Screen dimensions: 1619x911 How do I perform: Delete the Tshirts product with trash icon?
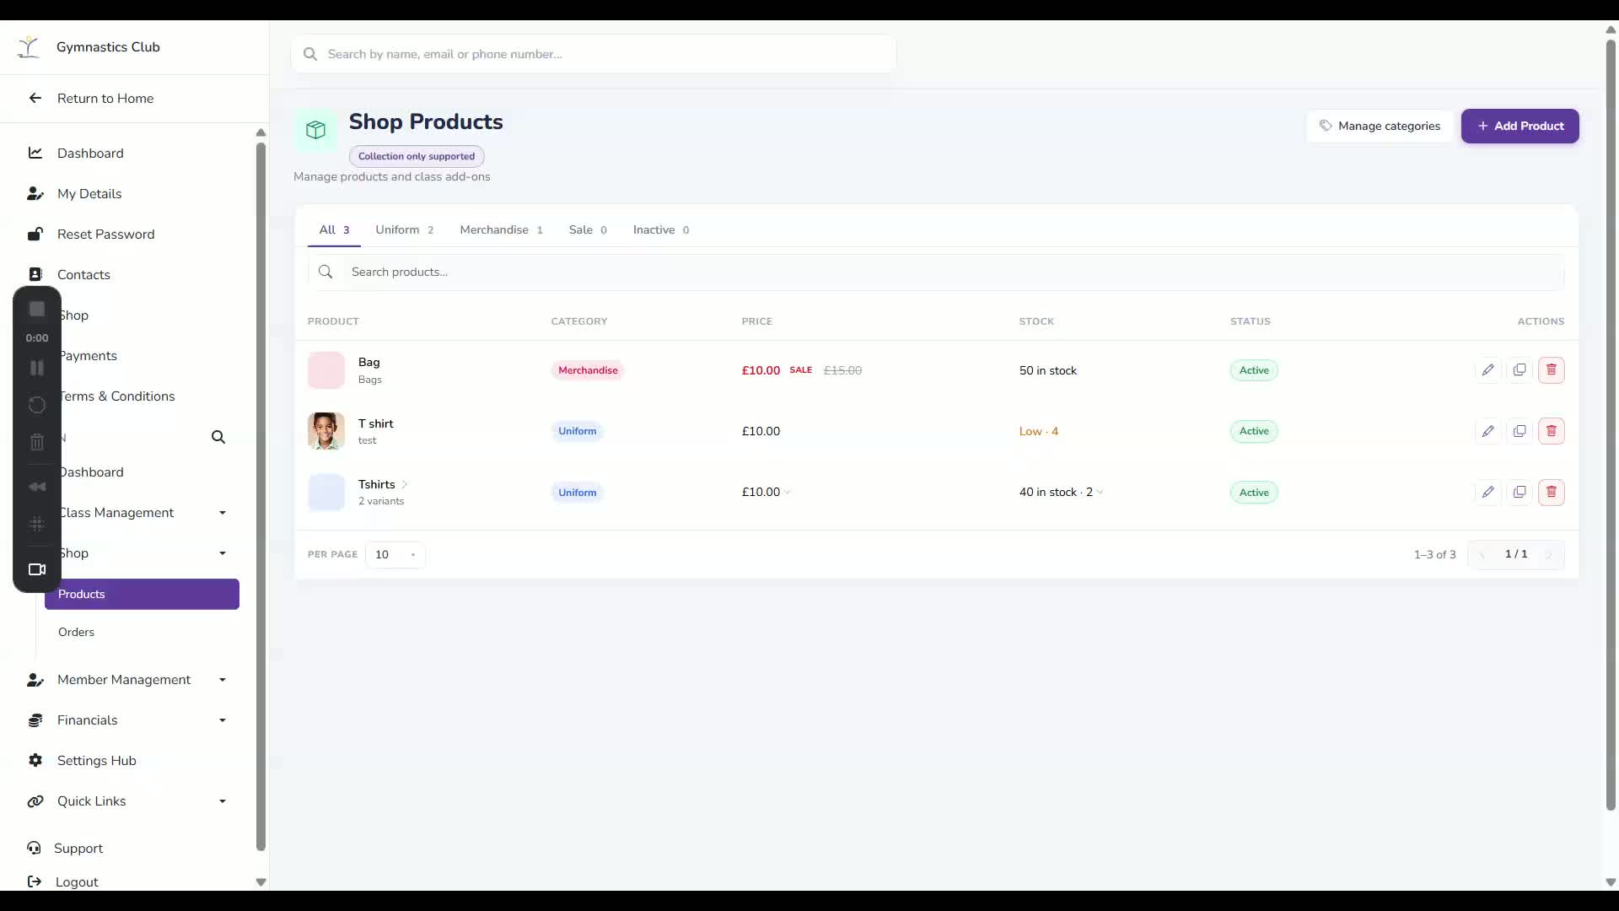pos(1552,493)
